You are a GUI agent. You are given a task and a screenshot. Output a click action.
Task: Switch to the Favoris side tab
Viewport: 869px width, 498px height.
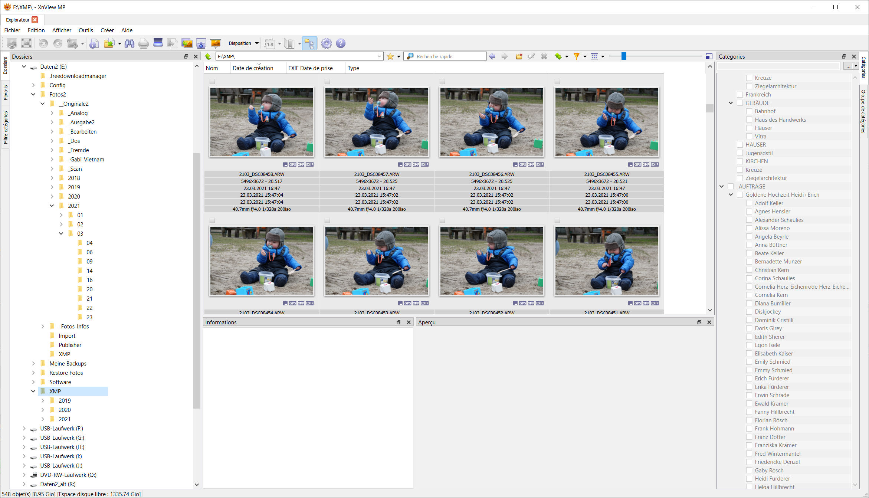click(6, 93)
